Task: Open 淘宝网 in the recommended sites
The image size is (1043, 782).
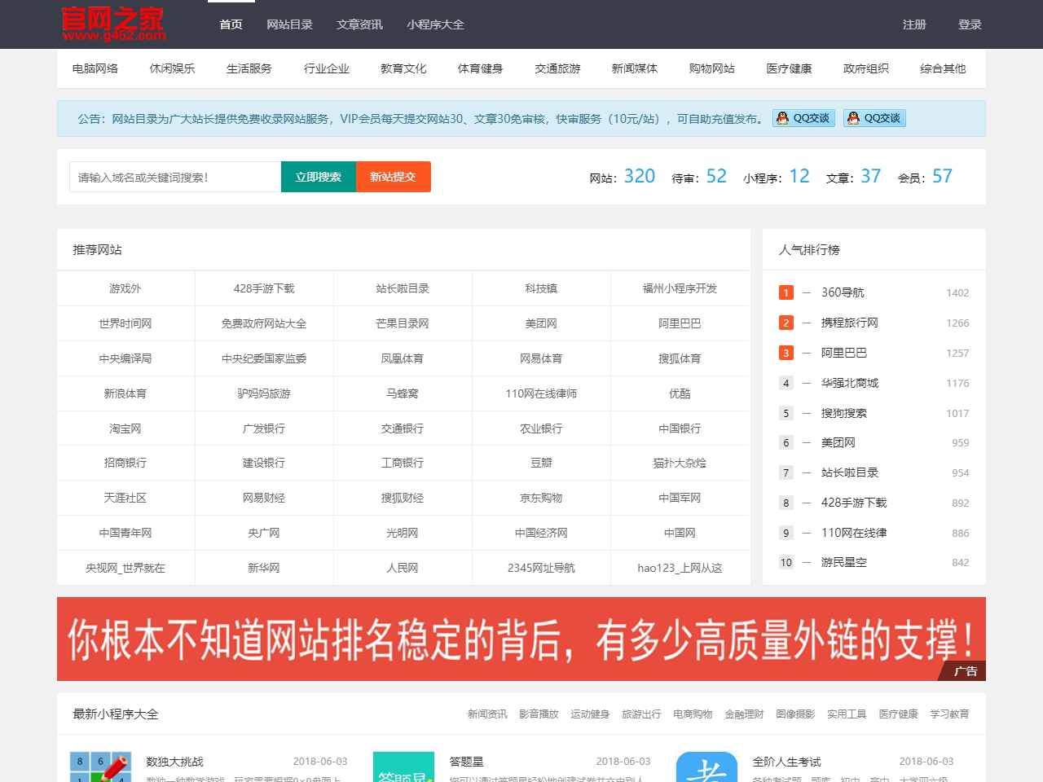Action: pos(125,428)
